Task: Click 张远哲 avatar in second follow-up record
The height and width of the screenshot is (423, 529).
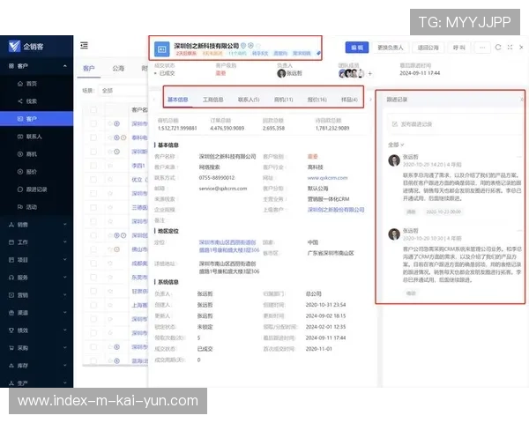Action: coord(394,234)
